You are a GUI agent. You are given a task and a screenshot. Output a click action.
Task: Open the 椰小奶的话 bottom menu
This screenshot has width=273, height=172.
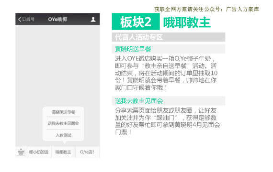39,152
